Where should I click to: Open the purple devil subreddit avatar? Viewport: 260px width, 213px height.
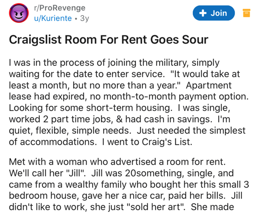(x=19, y=13)
